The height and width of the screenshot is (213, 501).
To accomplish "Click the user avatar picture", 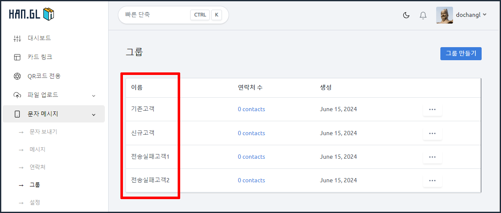I will [445, 15].
